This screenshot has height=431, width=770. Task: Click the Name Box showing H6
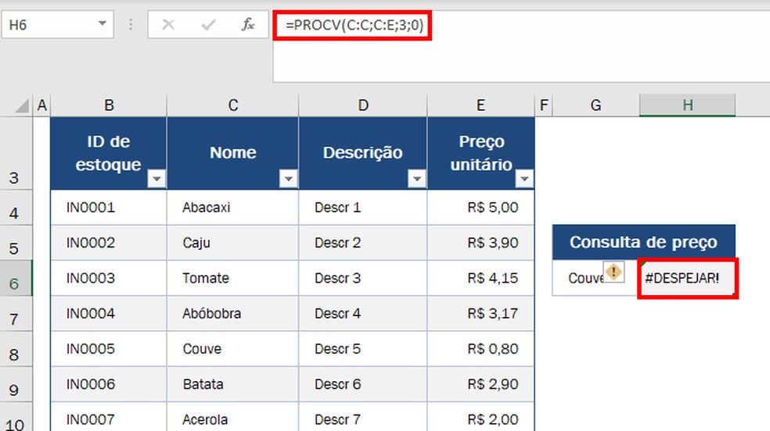pos(47,25)
